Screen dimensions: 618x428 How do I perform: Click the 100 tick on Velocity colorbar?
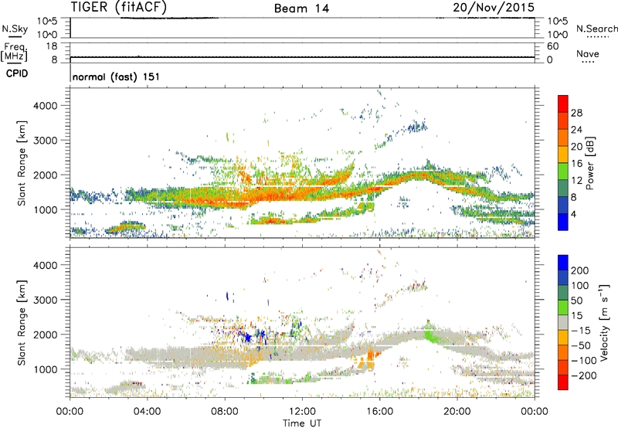(x=580, y=286)
